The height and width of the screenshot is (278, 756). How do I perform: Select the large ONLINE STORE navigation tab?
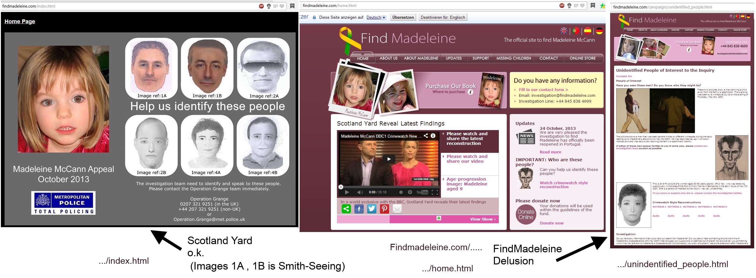[x=583, y=58]
